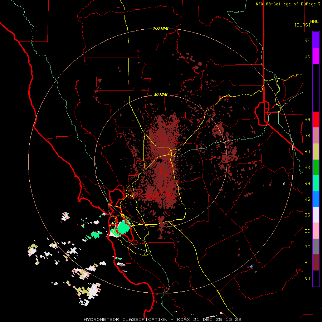Click the ND legend label

pyautogui.click(x=307, y=279)
